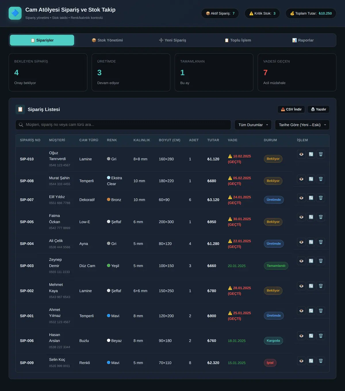The width and height of the screenshot is (345, 391).
Task: Delete order SIP-010
Action: [321, 154]
